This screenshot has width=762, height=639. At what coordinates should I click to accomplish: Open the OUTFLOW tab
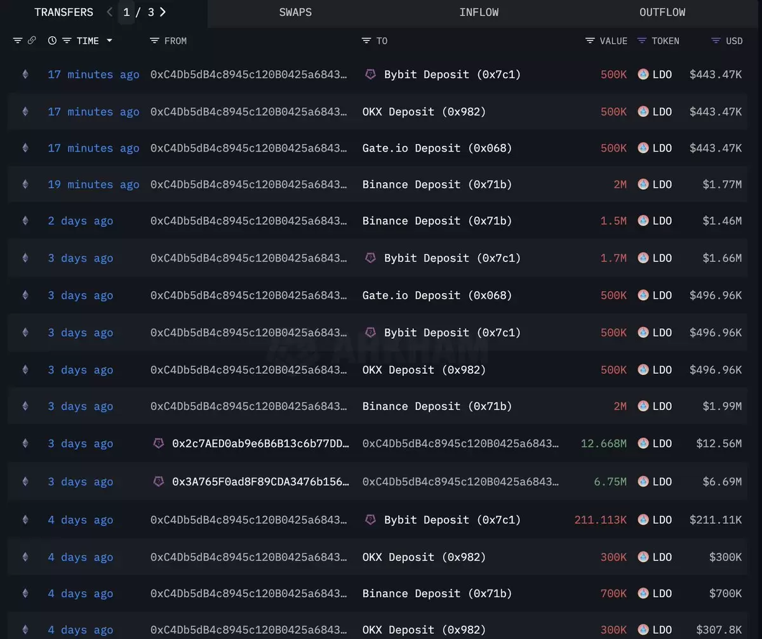(x=662, y=12)
